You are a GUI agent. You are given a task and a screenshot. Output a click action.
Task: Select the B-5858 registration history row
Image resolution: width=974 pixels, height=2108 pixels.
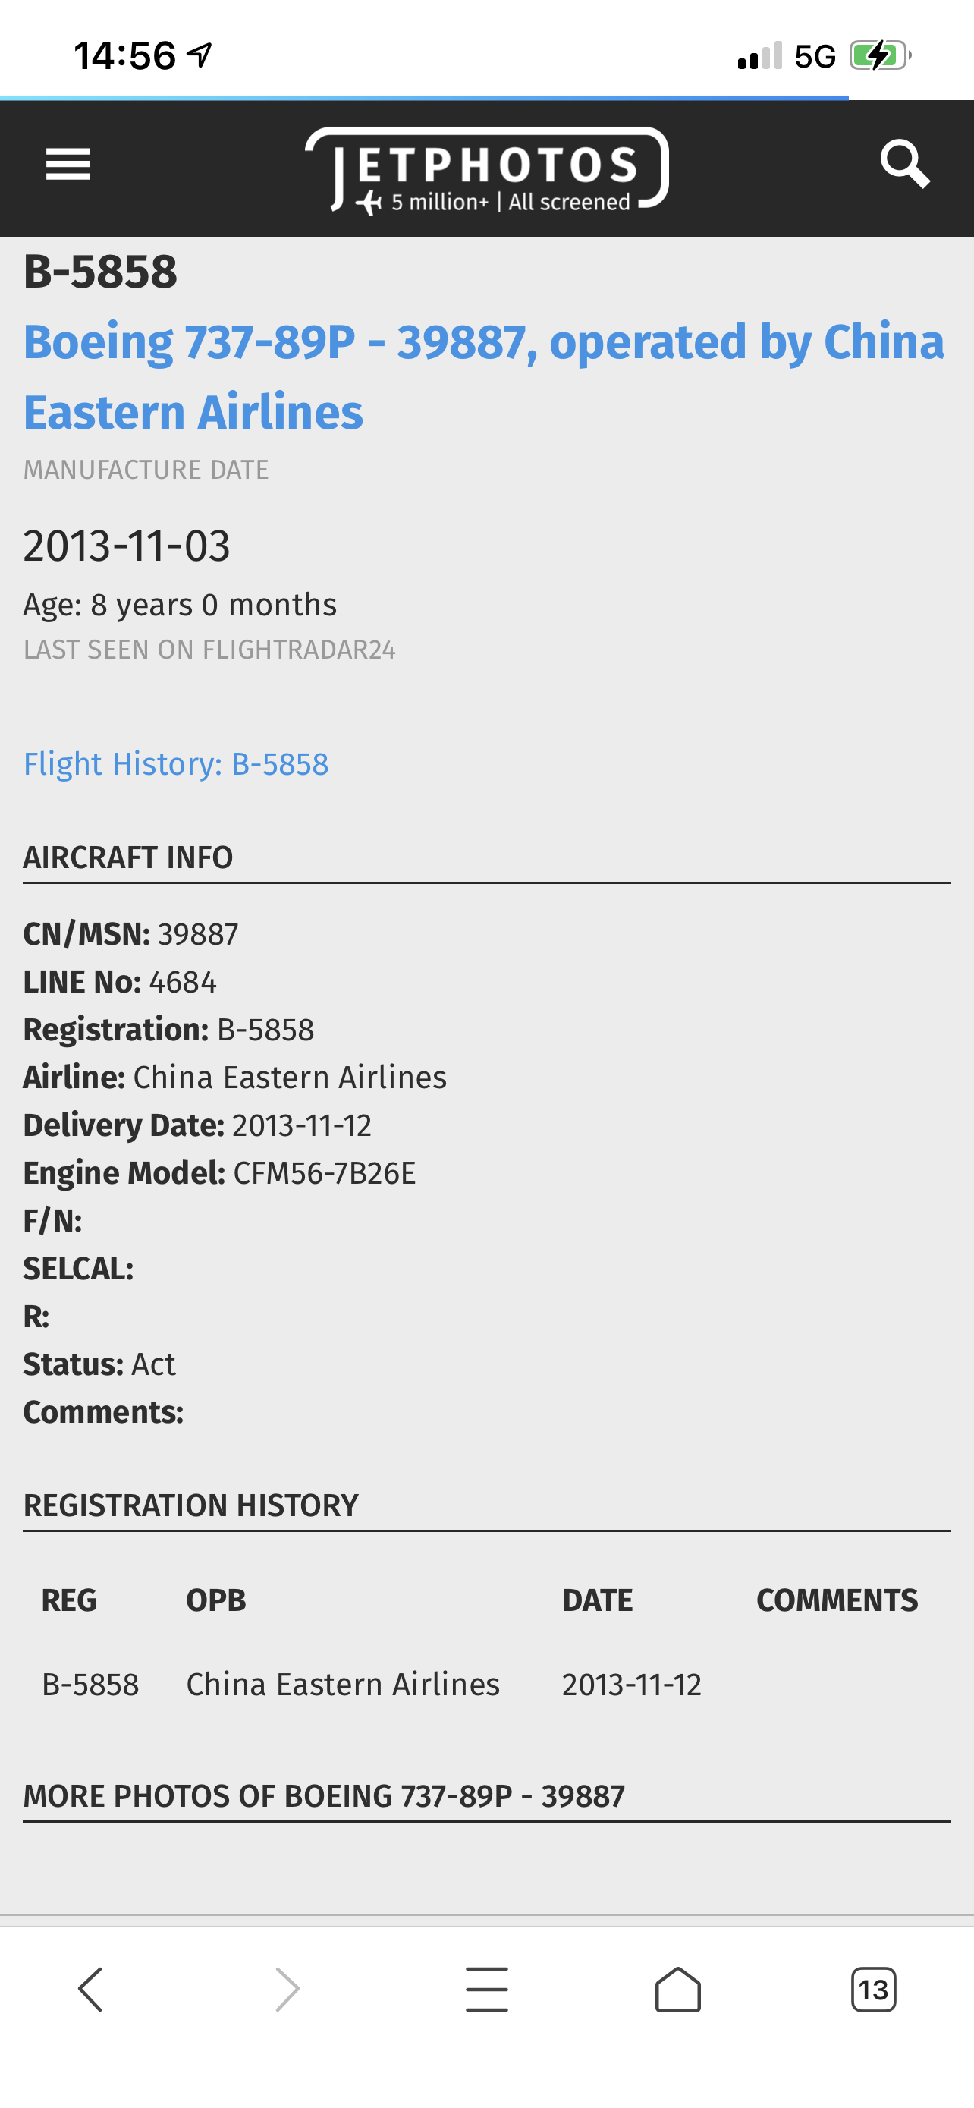pos(486,1684)
